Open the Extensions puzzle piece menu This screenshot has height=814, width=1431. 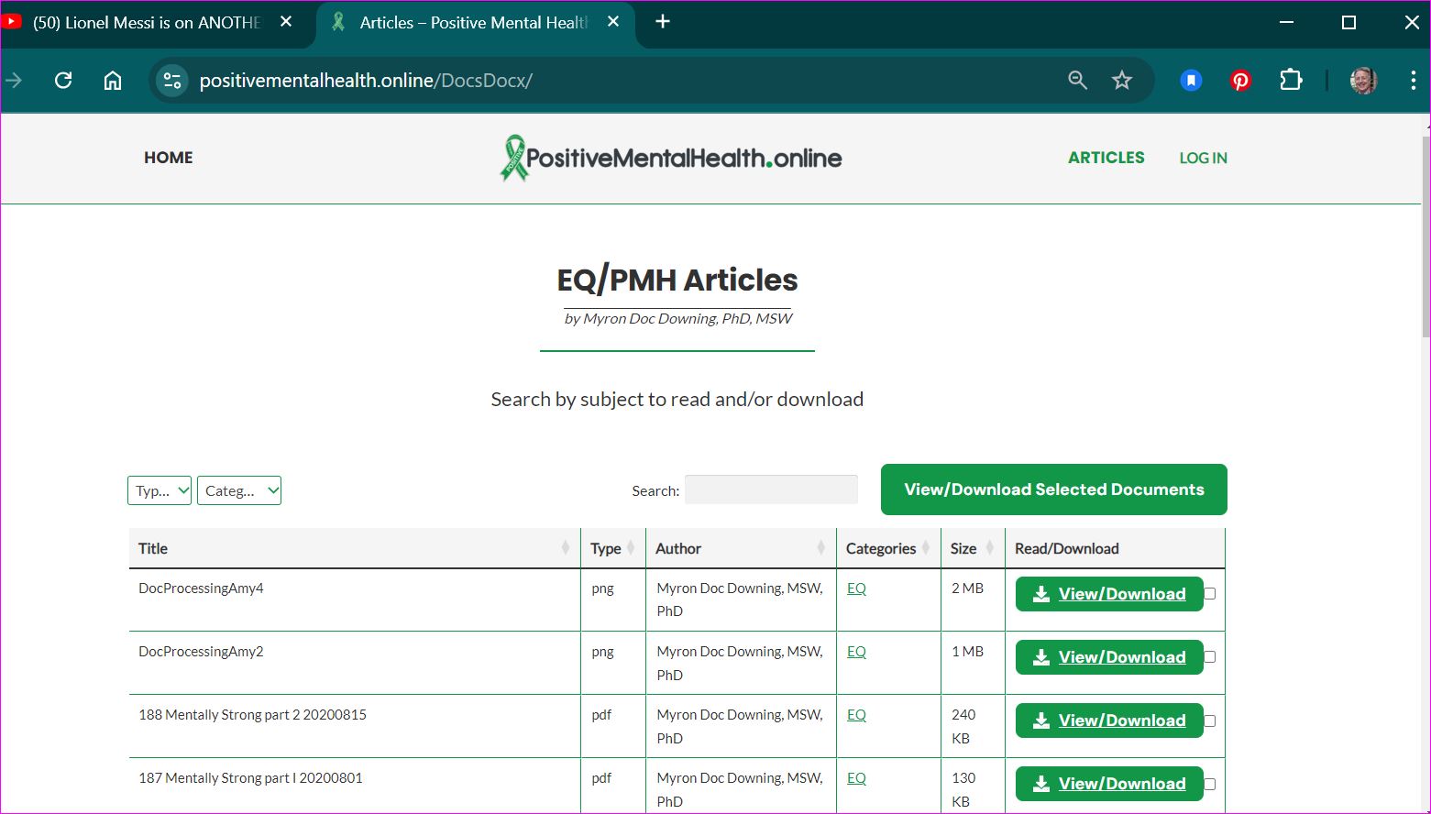[1291, 81]
